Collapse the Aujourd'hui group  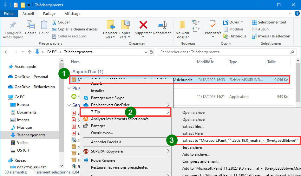click(70, 72)
